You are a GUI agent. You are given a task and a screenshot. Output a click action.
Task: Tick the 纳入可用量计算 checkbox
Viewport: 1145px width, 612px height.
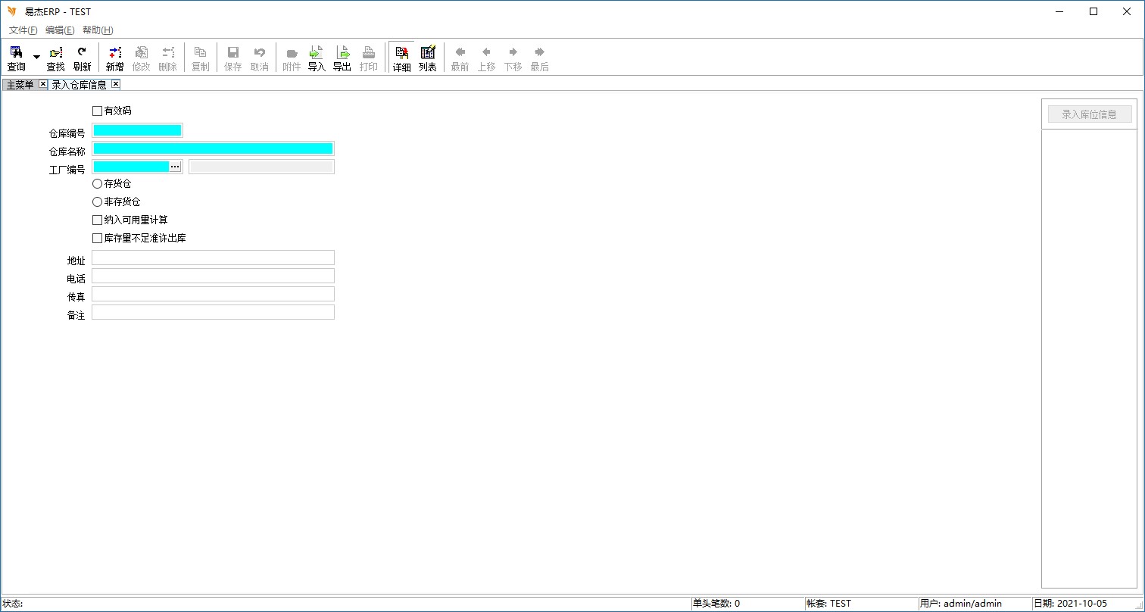click(97, 220)
